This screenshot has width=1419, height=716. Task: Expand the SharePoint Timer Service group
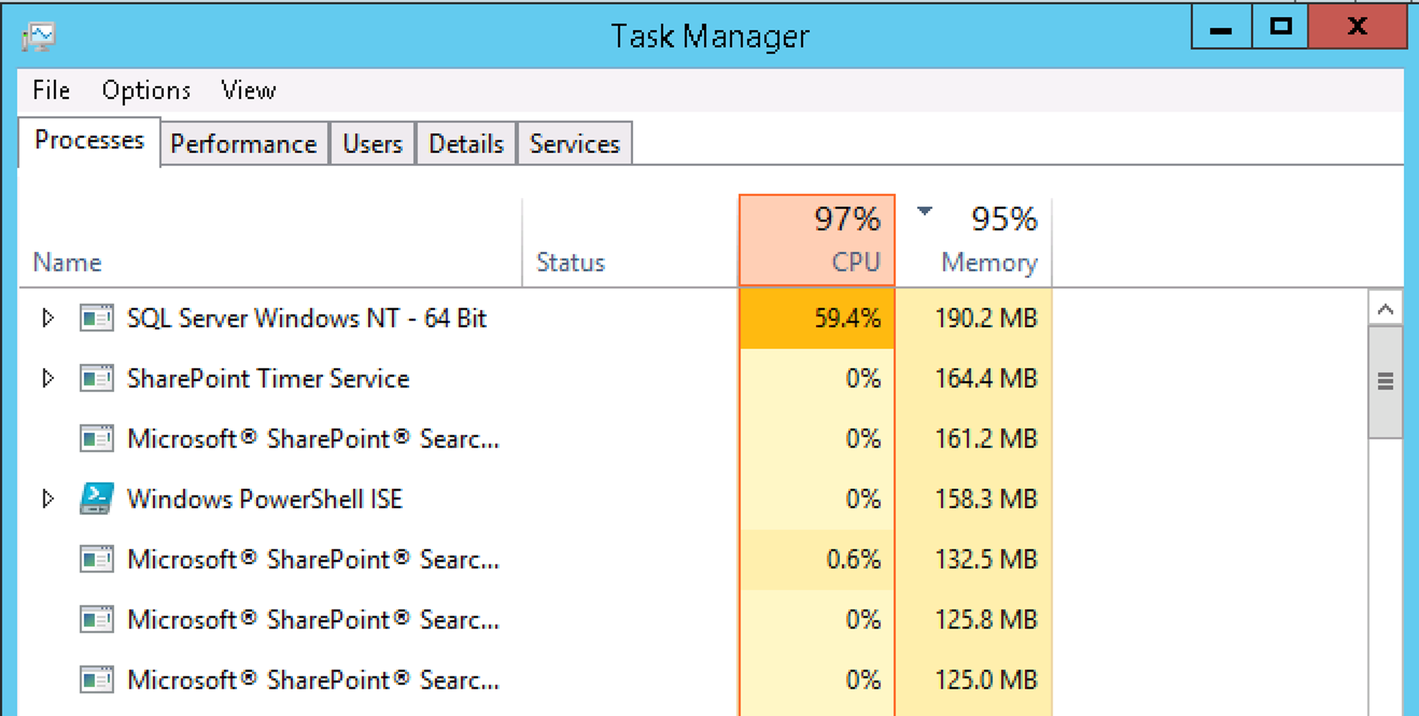coord(47,378)
